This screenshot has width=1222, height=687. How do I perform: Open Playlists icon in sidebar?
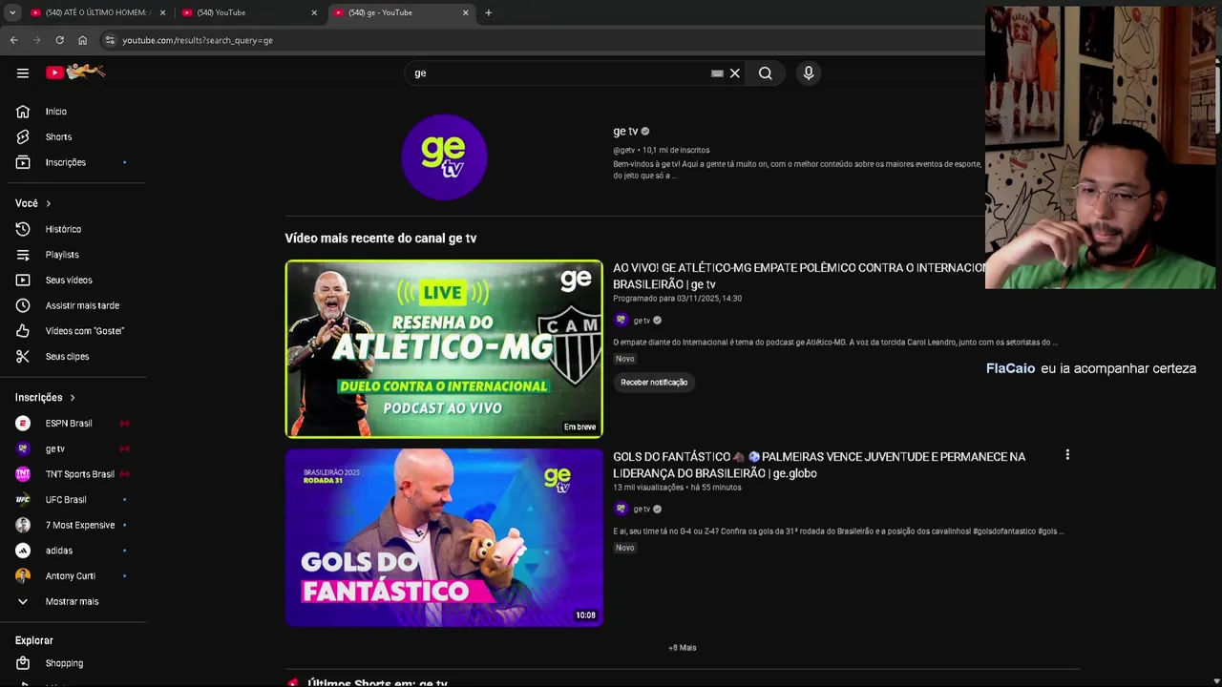pos(23,255)
